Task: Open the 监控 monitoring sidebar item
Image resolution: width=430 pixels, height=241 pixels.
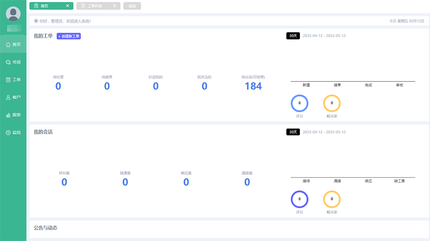Action: (13, 132)
